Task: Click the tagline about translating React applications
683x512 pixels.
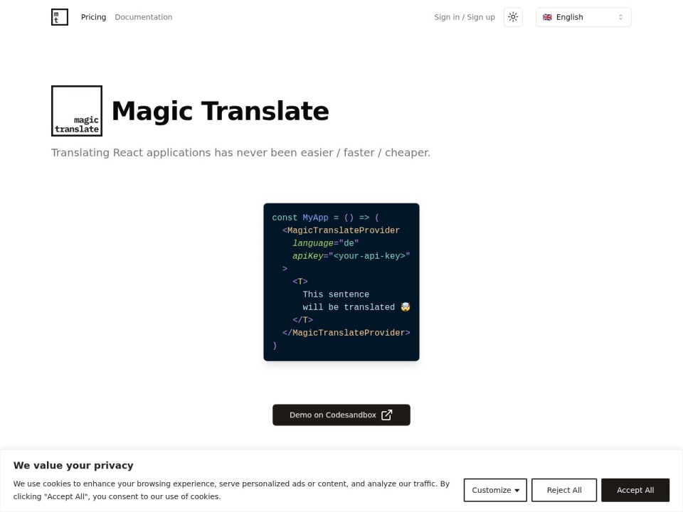Action: pyautogui.click(x=240, y=153)
